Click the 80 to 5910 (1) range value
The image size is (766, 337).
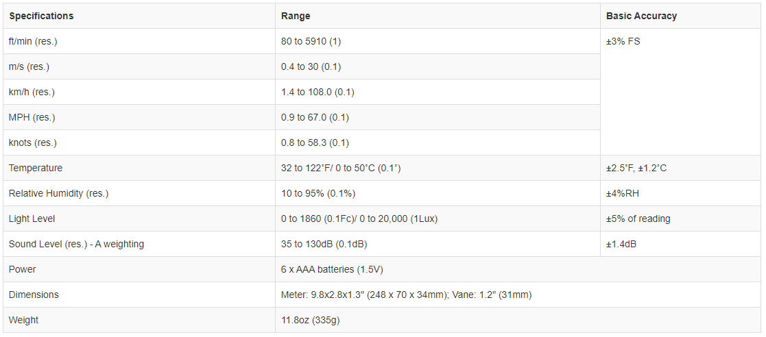(311, 41)
